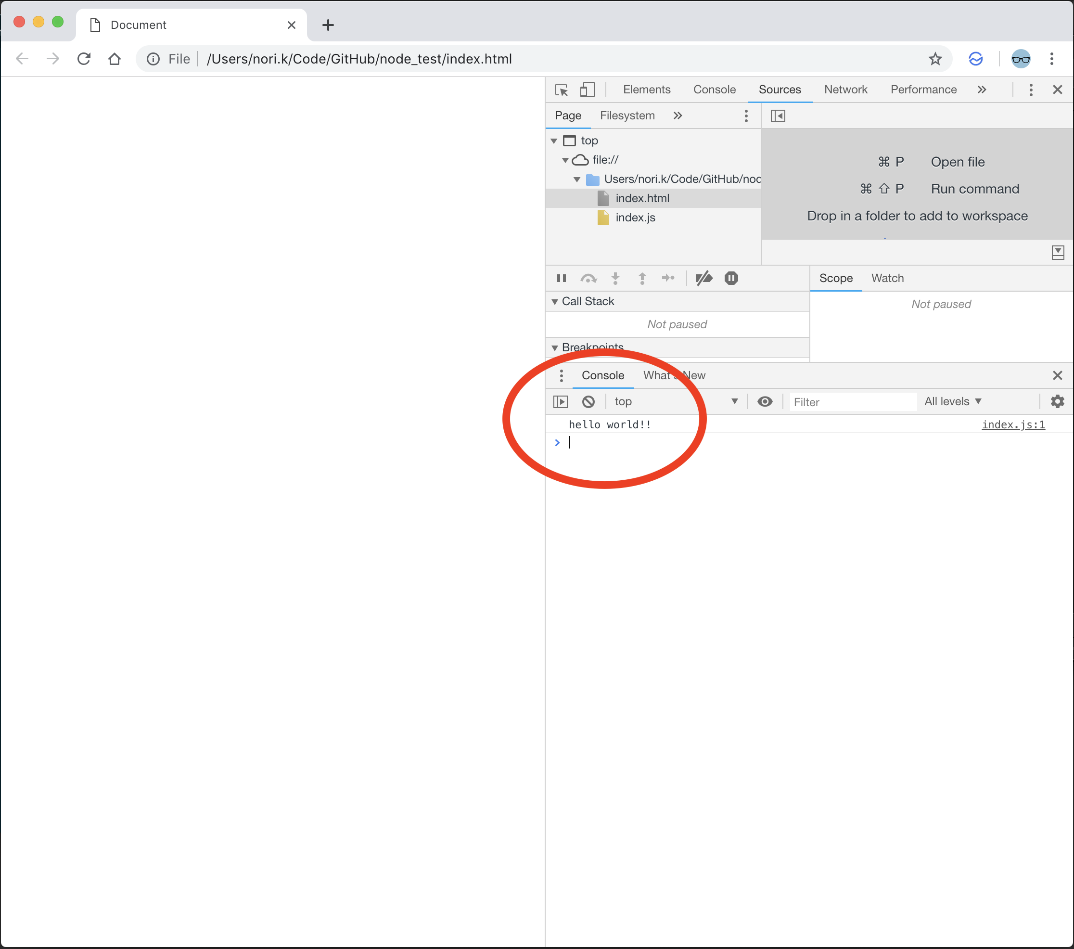Click the step over function icon
Image resolution: width=1074 pixels, height=949 pixels.
click(588, 279)
